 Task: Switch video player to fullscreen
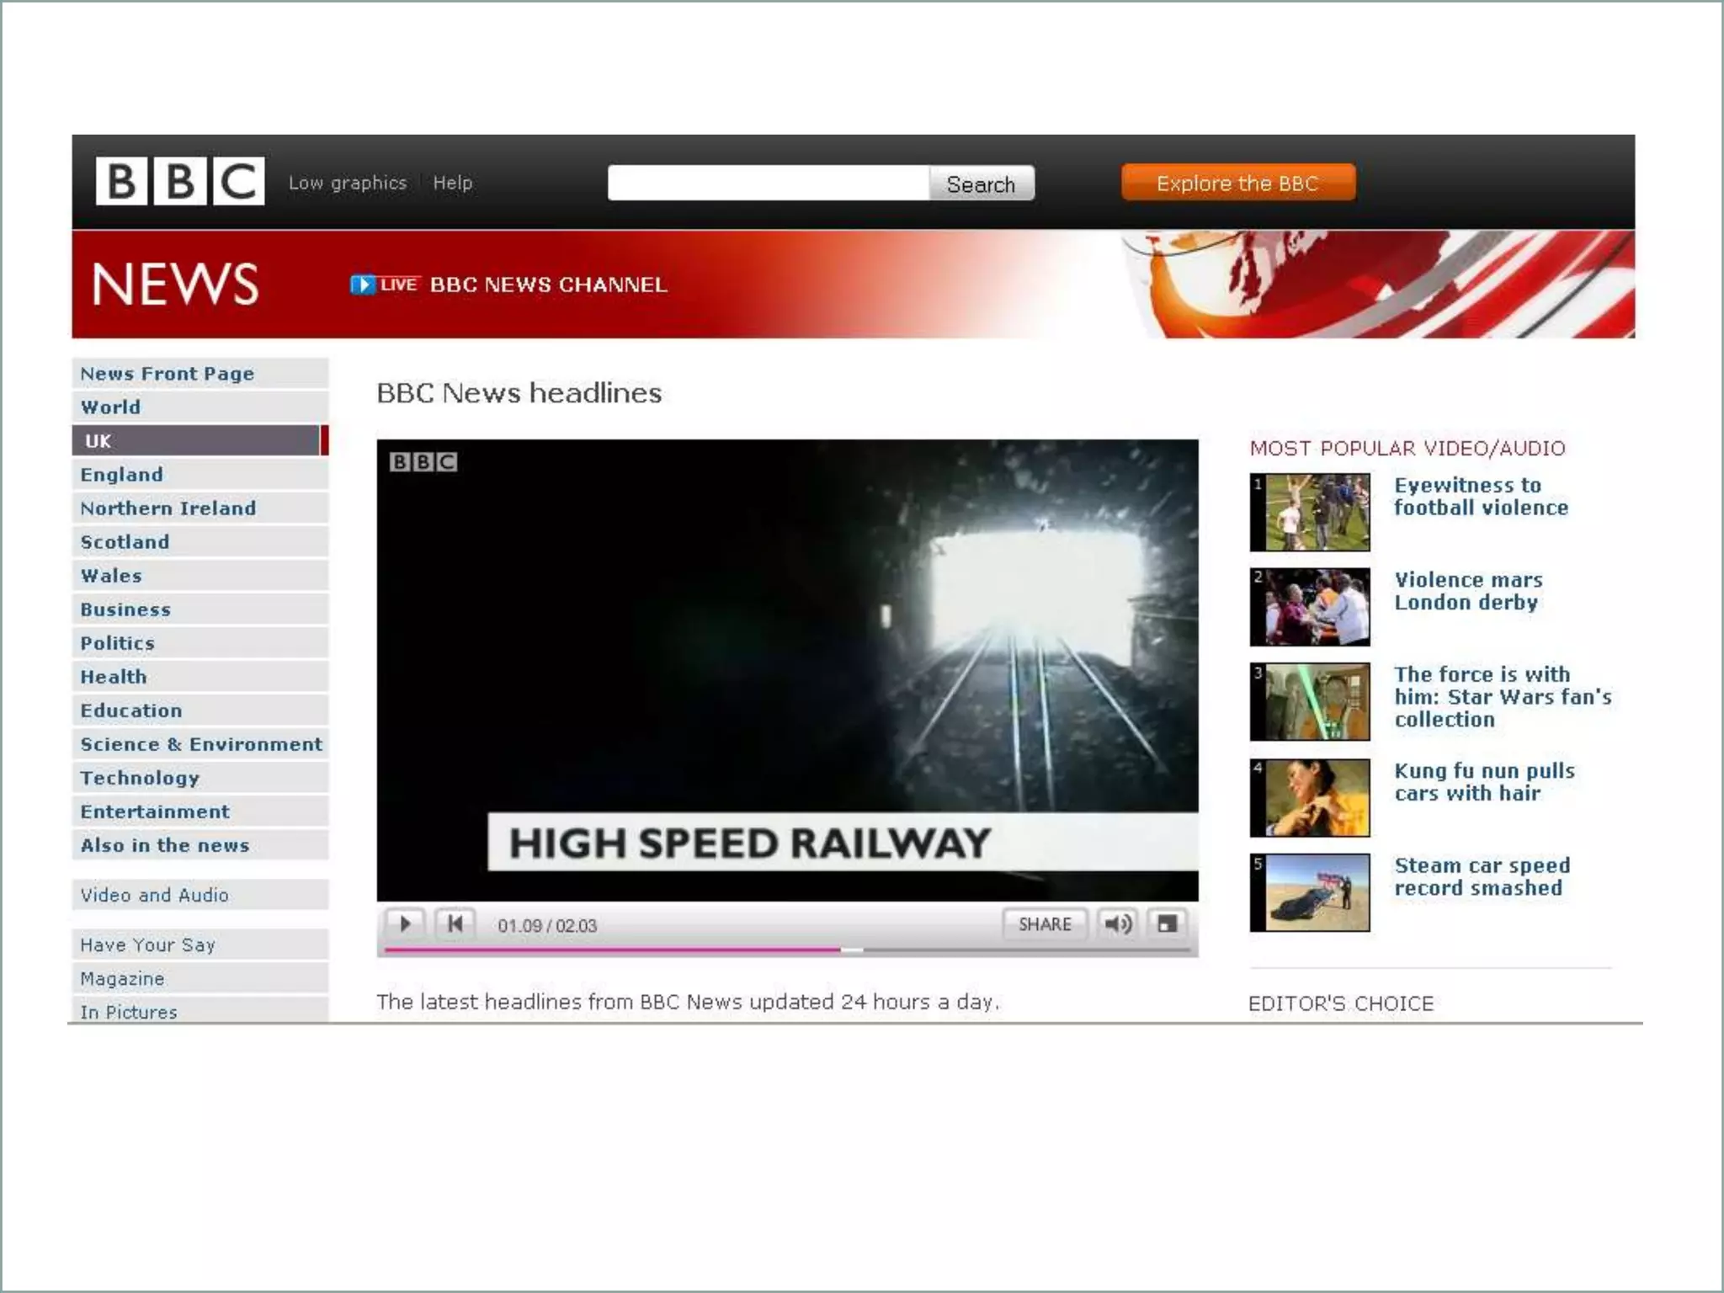pos(1167,924)
